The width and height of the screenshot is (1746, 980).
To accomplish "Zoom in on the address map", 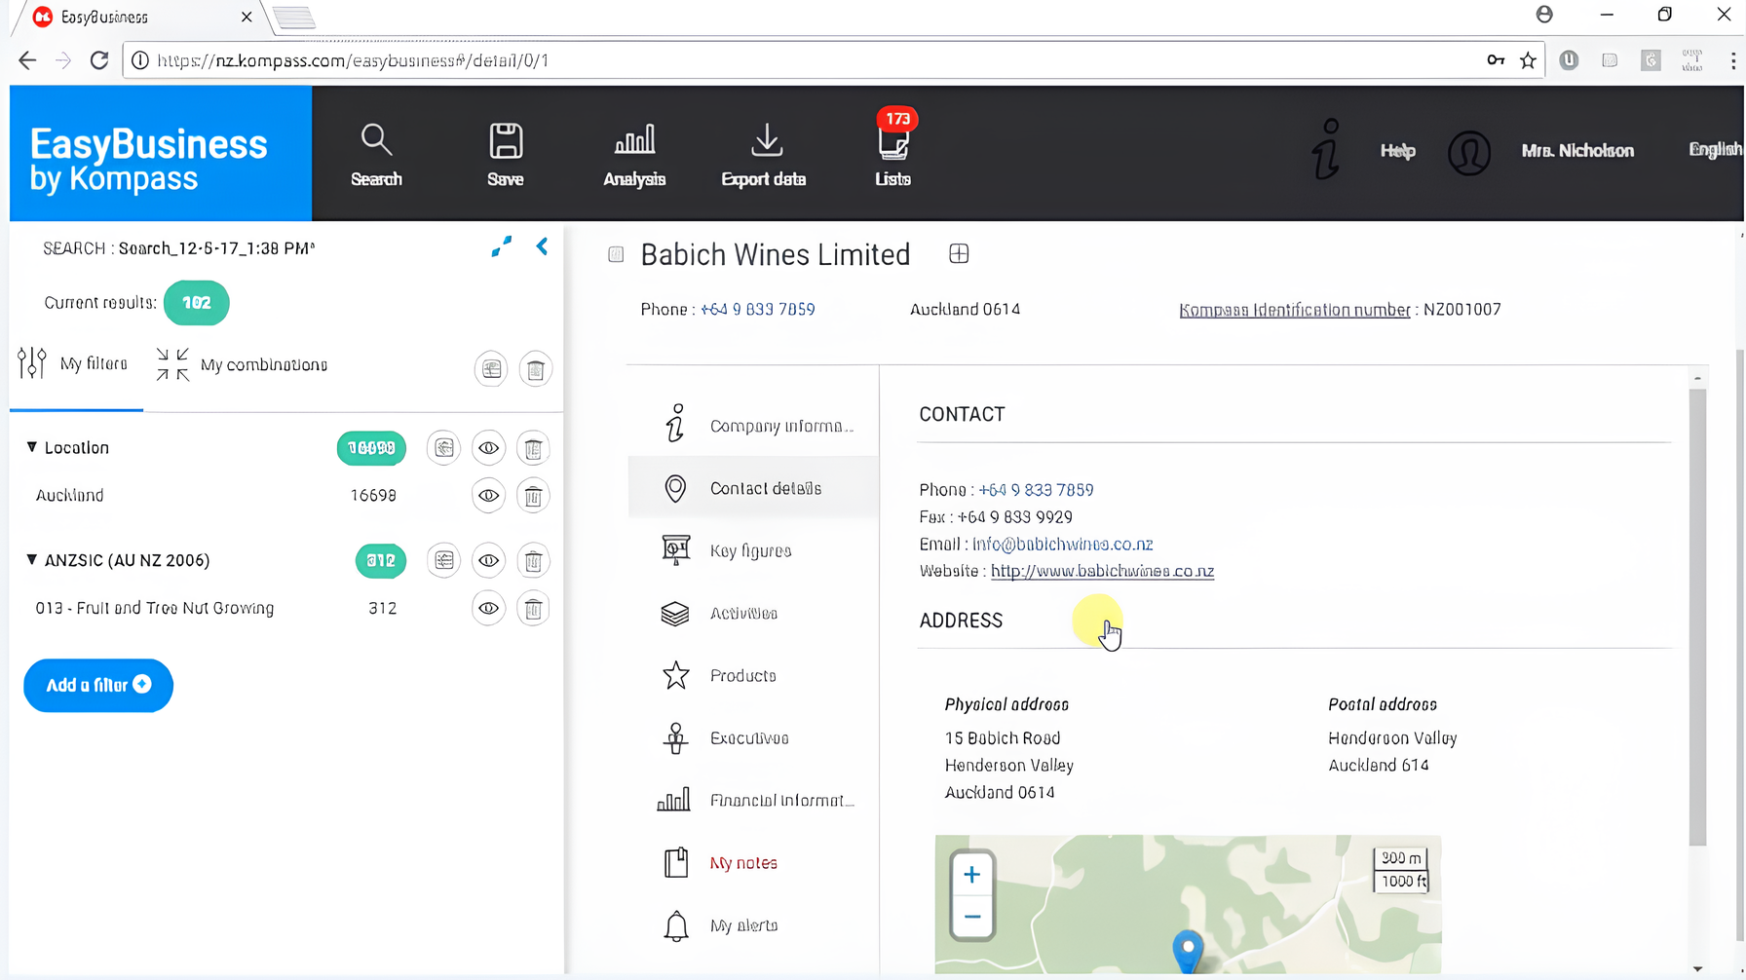I will 971,875.
